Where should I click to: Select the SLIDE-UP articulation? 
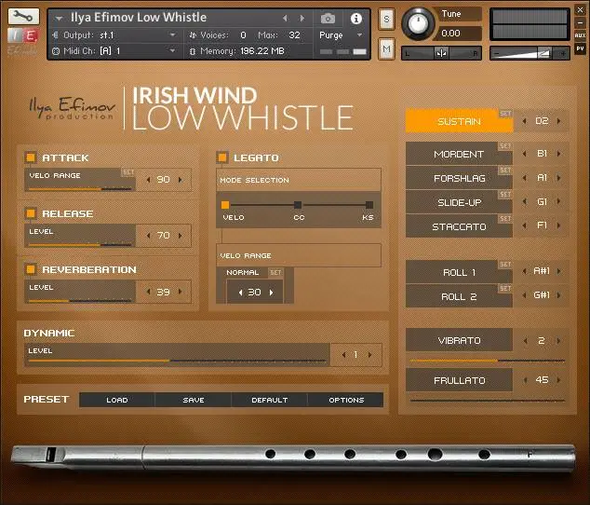(459, 203)
